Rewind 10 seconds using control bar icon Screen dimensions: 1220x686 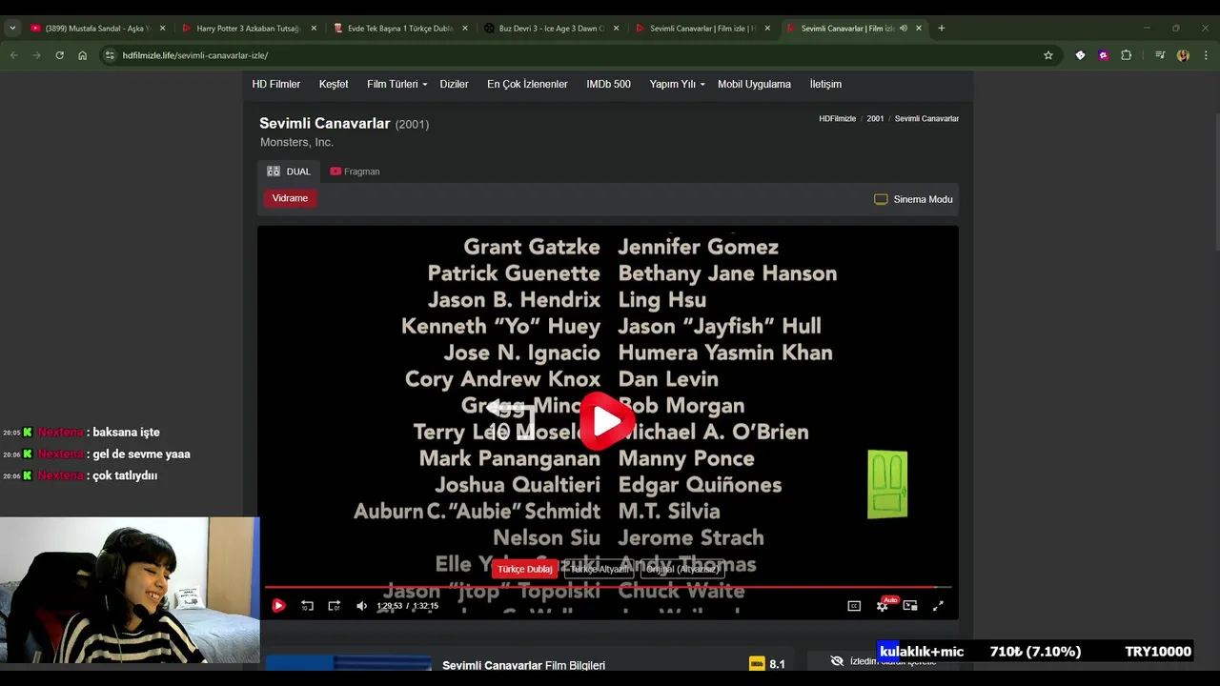click(307, 606)
